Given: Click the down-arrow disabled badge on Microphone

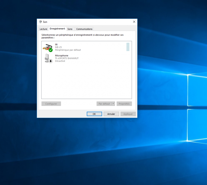Looking at the screenshot, I should (51, 61).
